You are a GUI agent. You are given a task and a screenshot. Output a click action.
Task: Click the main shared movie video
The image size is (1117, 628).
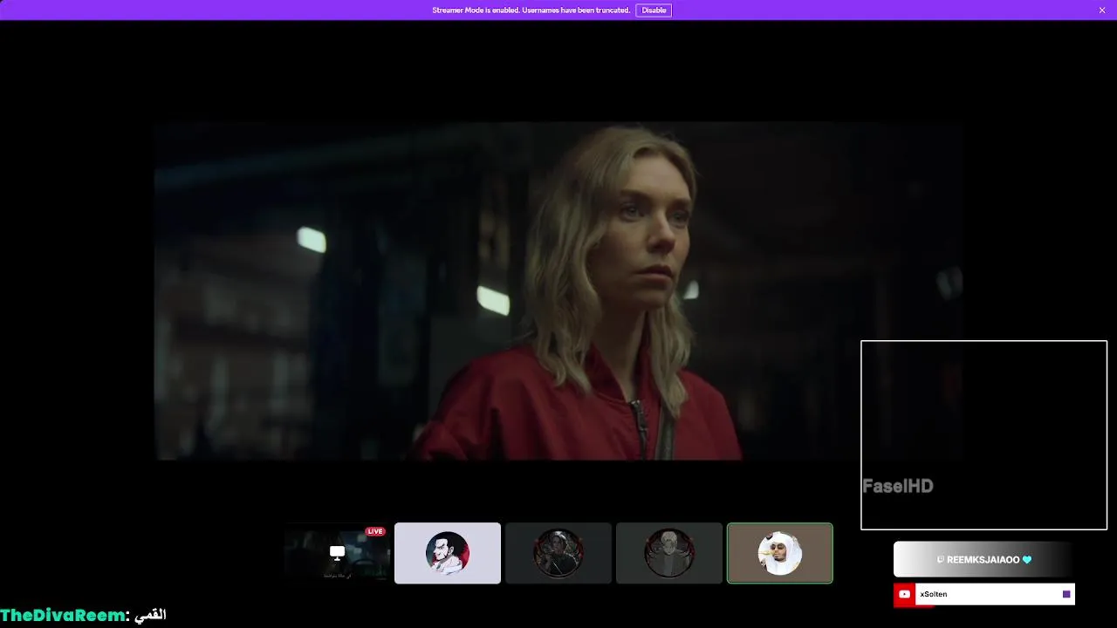coord(558,291)
